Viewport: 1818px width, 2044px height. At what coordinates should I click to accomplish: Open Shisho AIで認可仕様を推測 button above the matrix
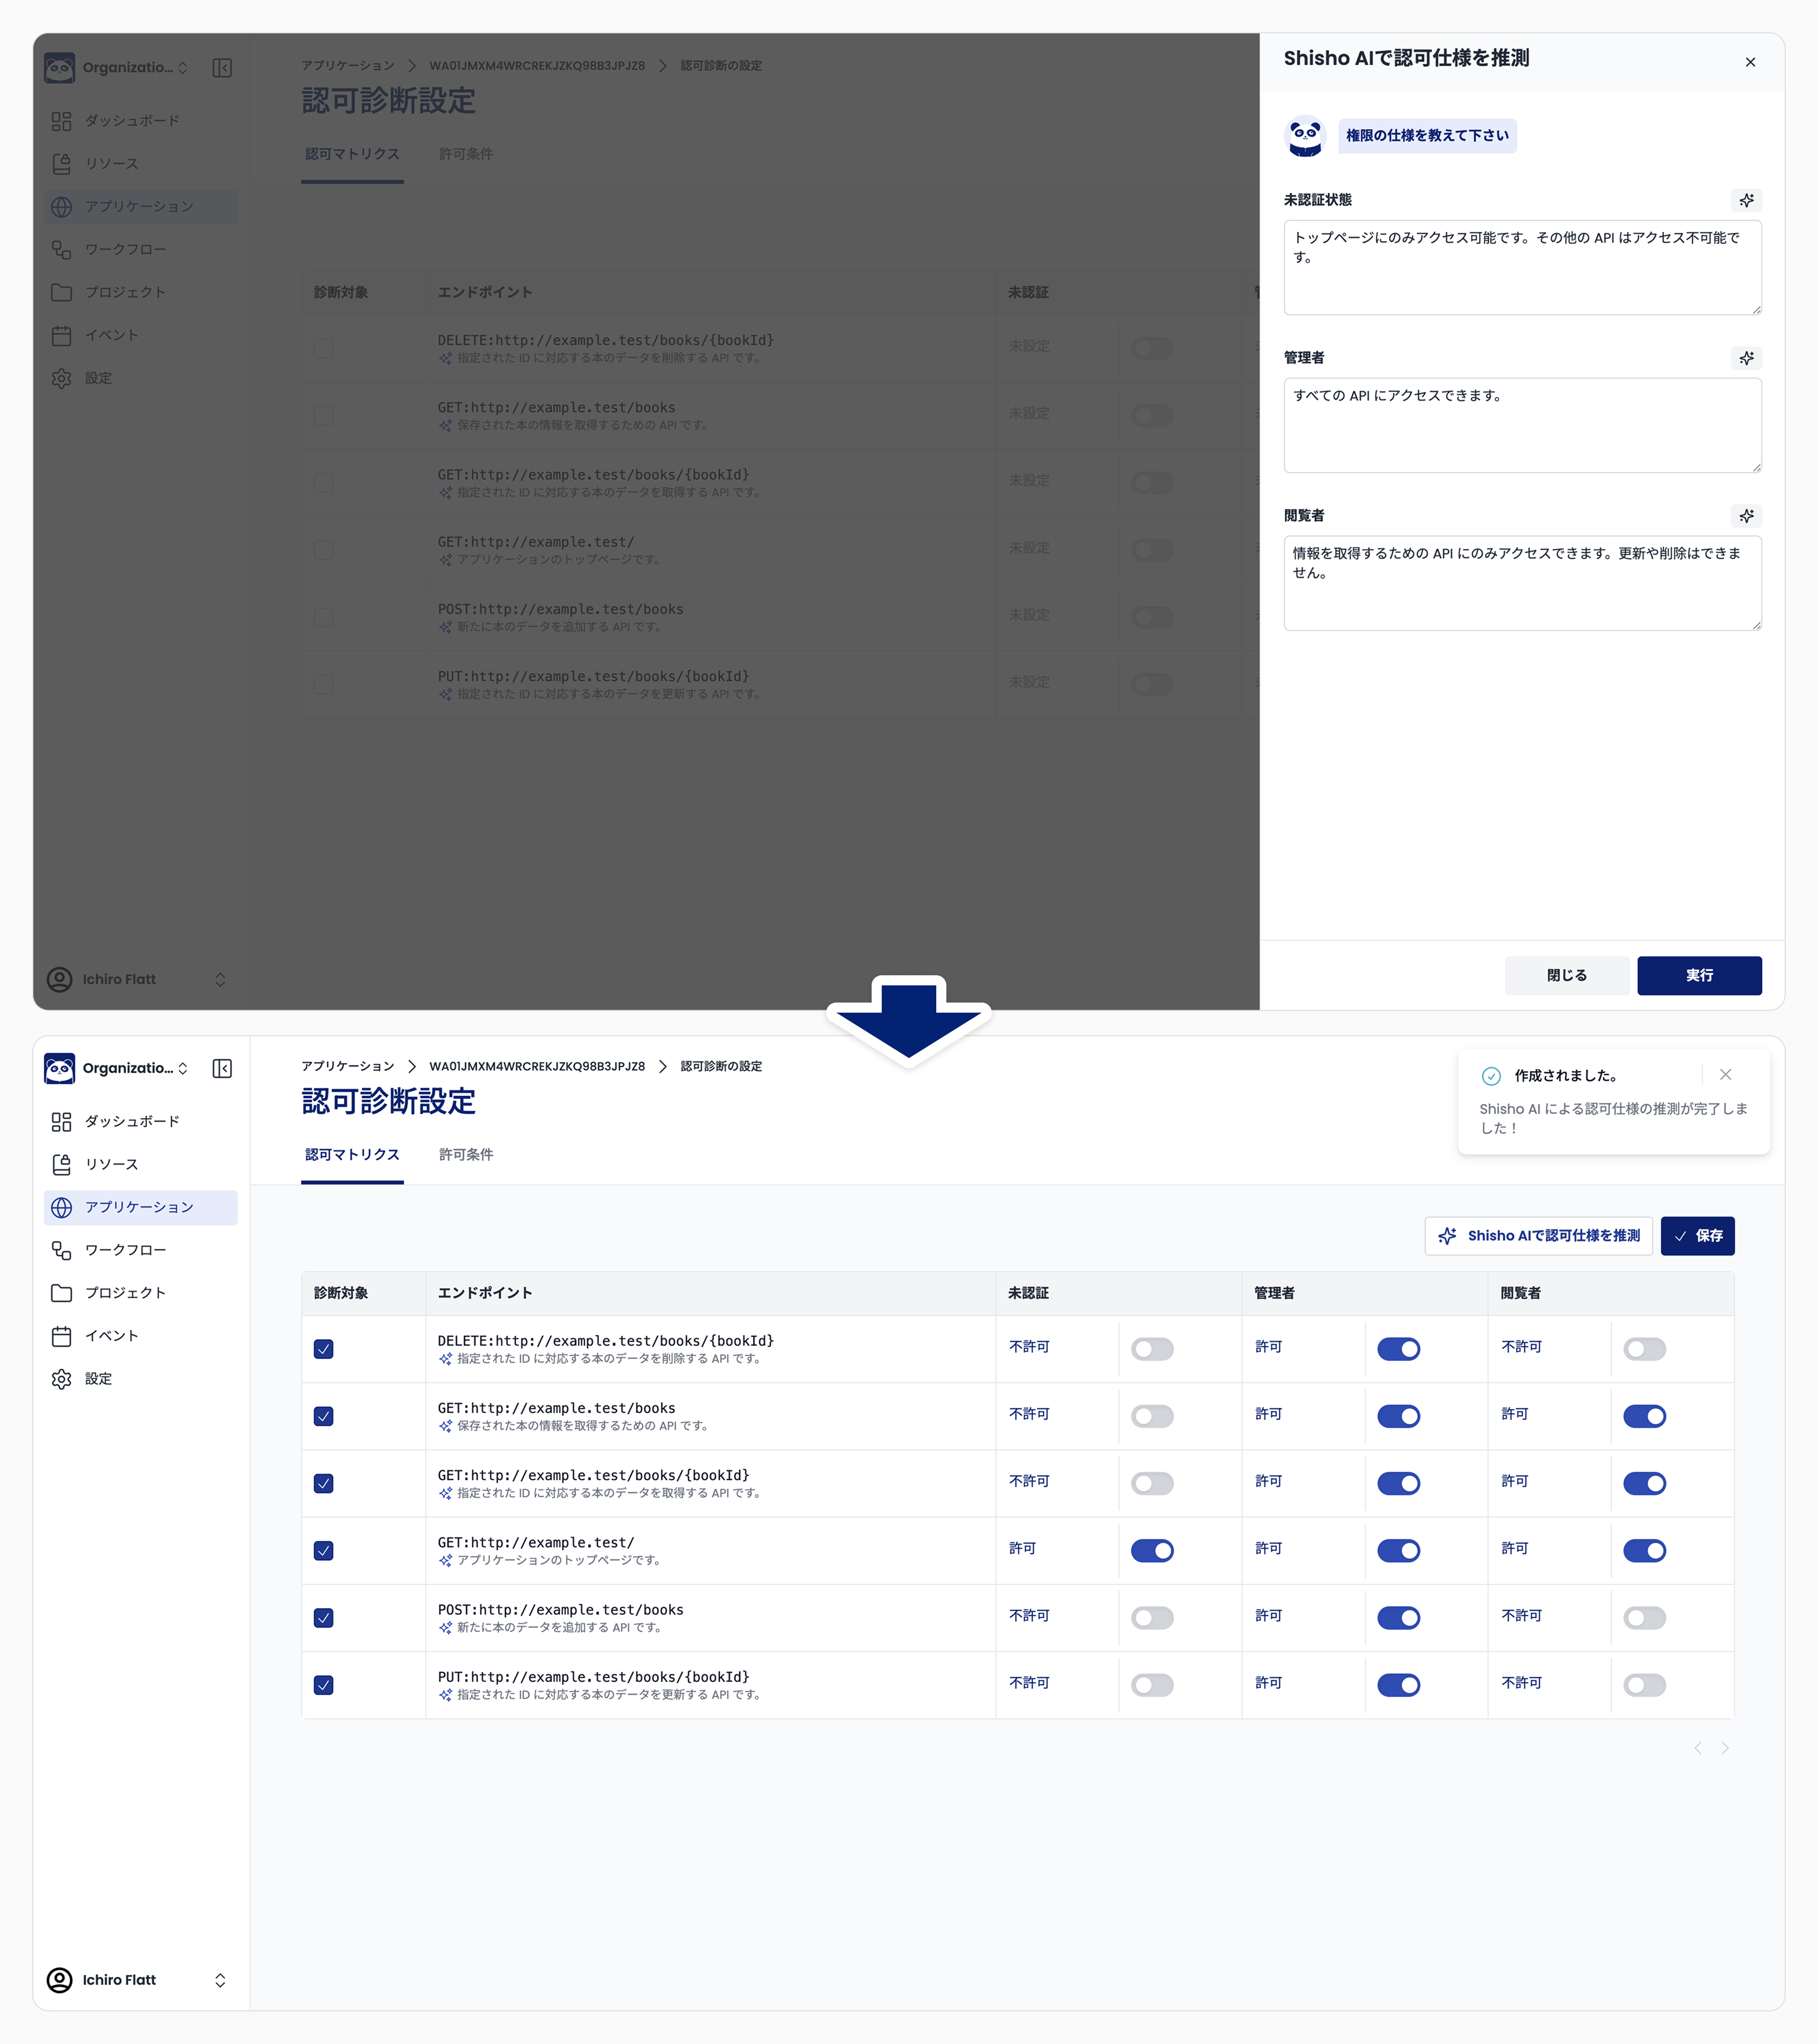click(1539, 1236)
